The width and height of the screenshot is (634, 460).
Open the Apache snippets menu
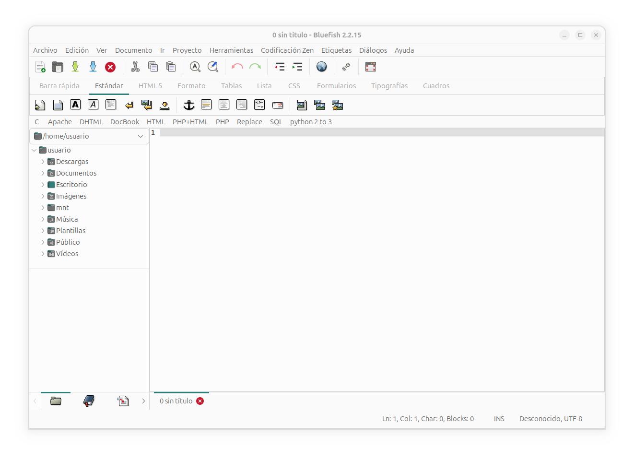(60, 122)
